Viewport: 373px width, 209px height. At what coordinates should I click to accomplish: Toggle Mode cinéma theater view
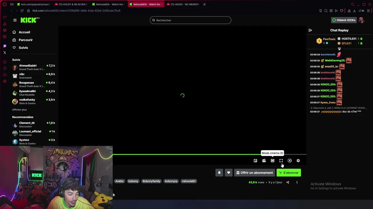pos(272,161)
